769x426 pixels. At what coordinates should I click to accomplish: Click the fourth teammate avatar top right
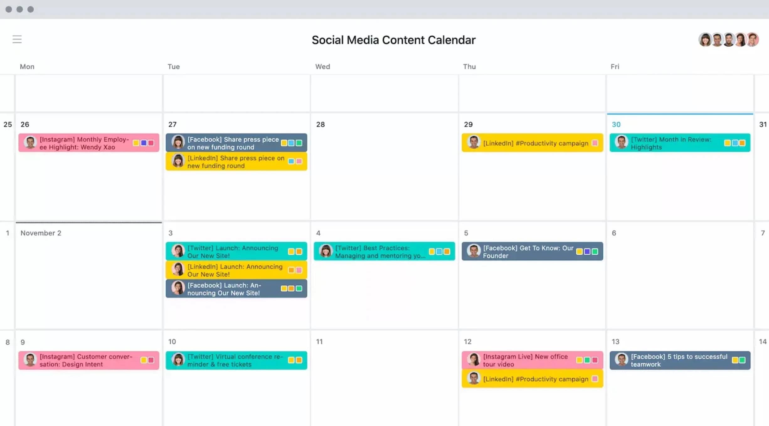pyautogui.click(x=741, y=40)
